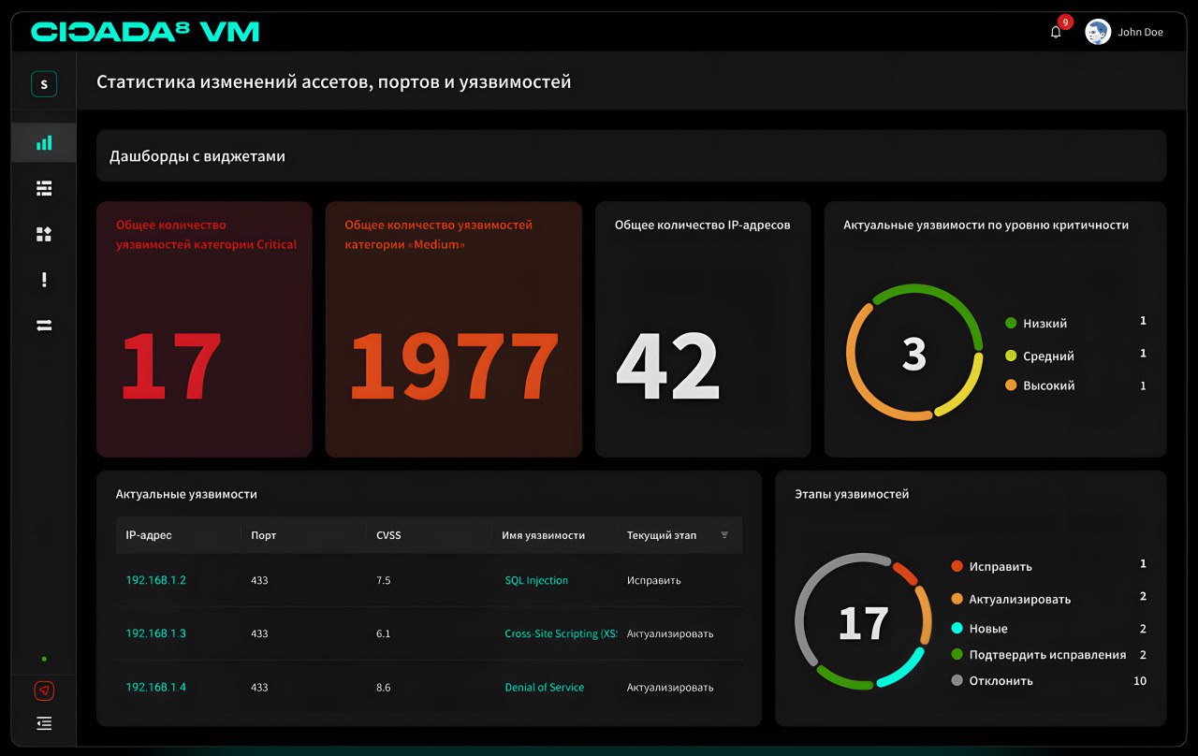Viewport: 1198px width, 756px height.
Task: Toggle the Низкий severity in the legend
Action: [1042, 323]
